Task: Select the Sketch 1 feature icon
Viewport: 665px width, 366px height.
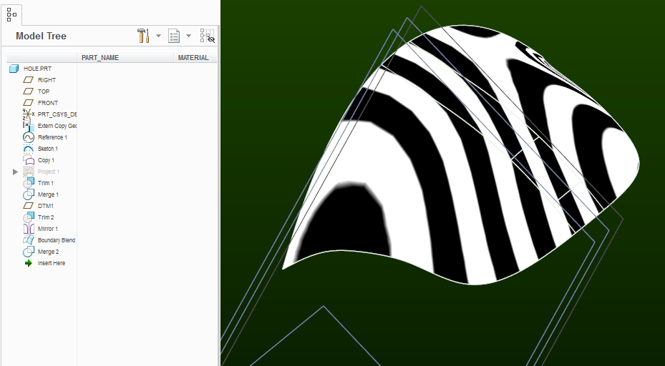Action: (x=29, y=149)
